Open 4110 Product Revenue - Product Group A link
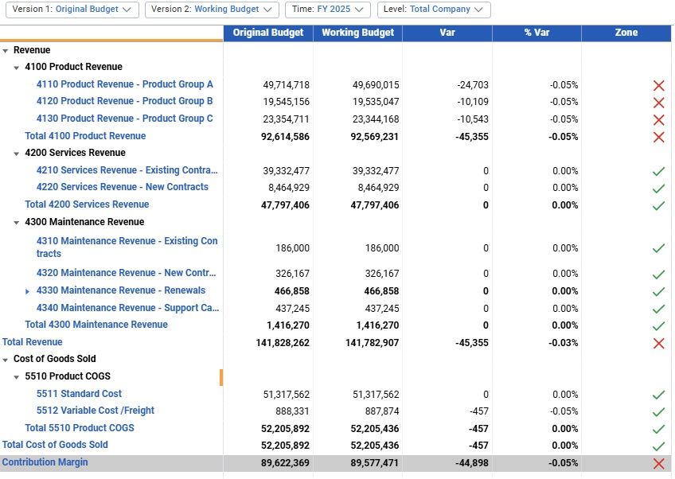Image resolution: width=675 pixels, height=479 pixels. [x=125, y=84]
